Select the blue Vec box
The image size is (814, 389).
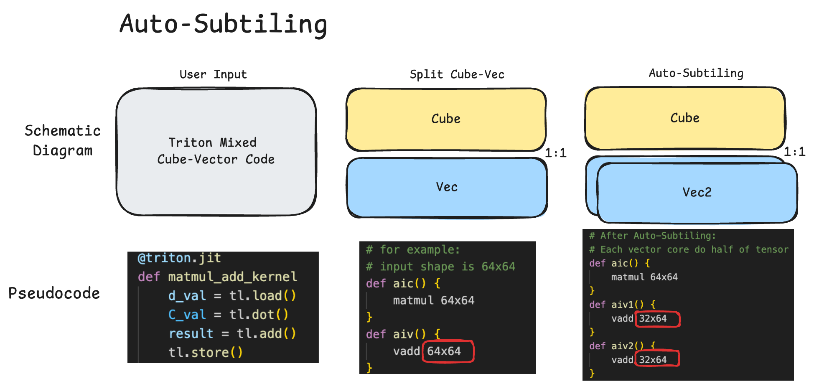pyautogui.click(x=447, y=187)
